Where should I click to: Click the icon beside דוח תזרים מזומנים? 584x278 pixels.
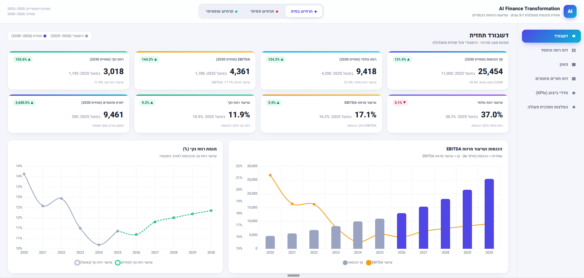[574, 79]
